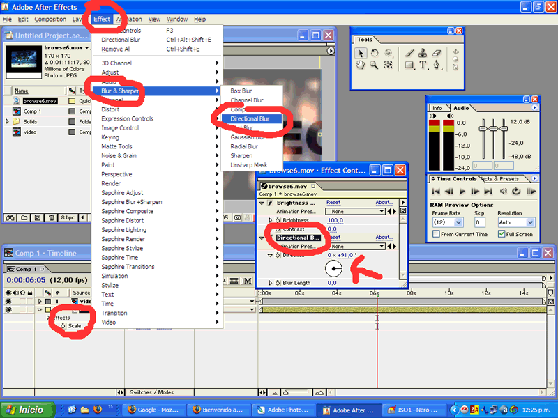
Task: Click the Play button in Time Controls
Action: point(462,192)
